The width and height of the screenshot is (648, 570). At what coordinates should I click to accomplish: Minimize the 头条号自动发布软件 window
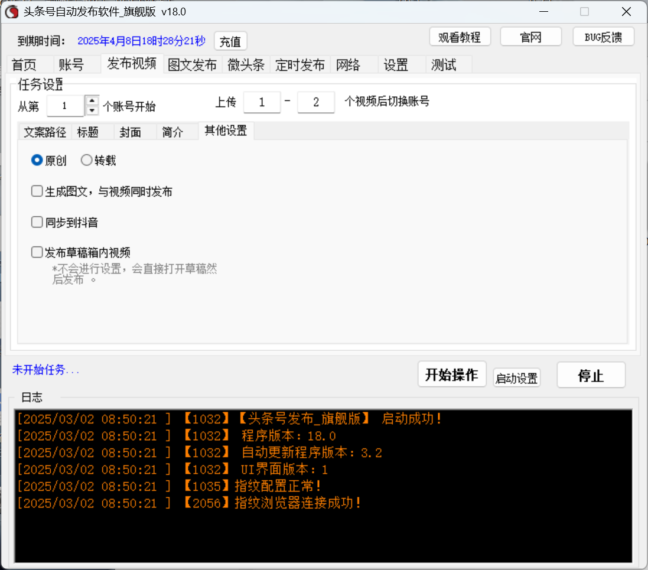tap(544, 12)
